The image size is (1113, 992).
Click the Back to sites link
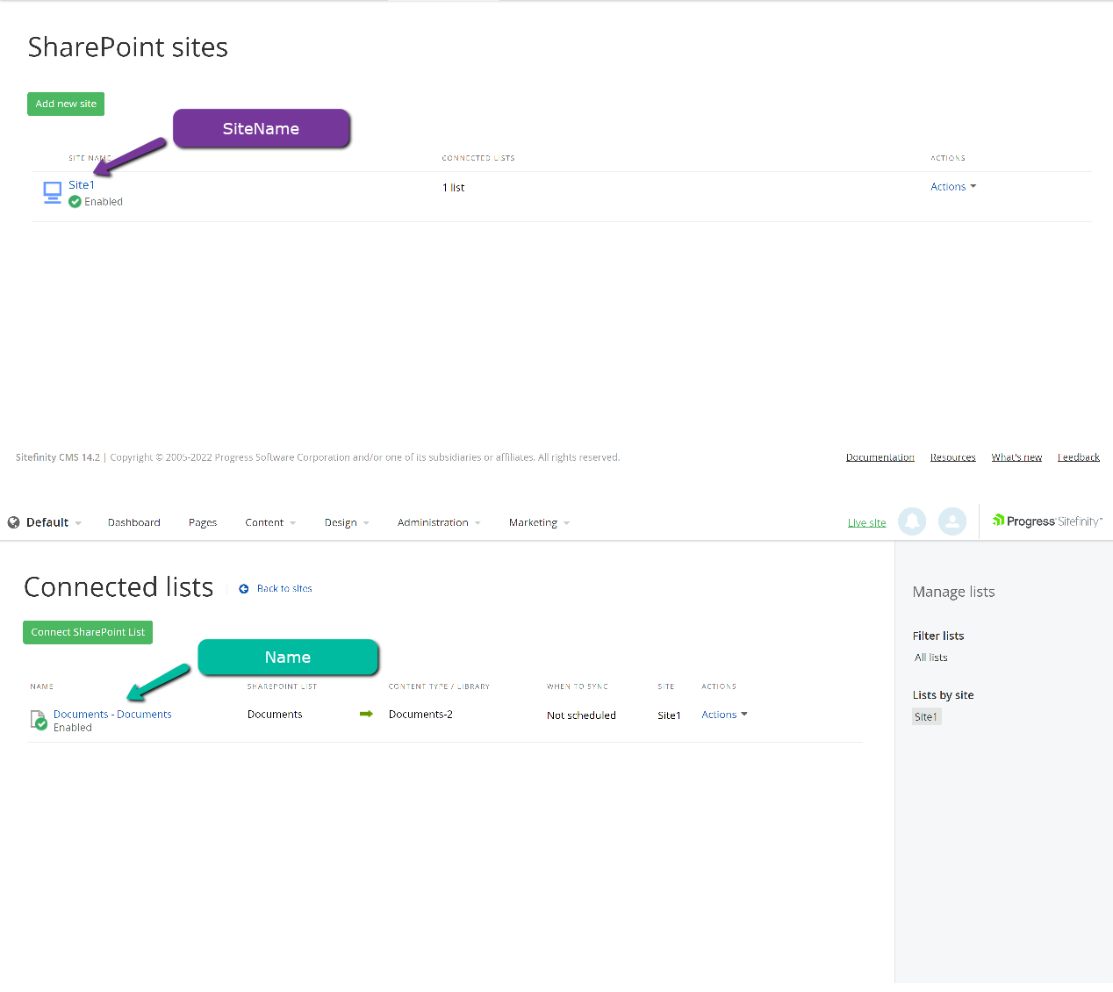284,589
